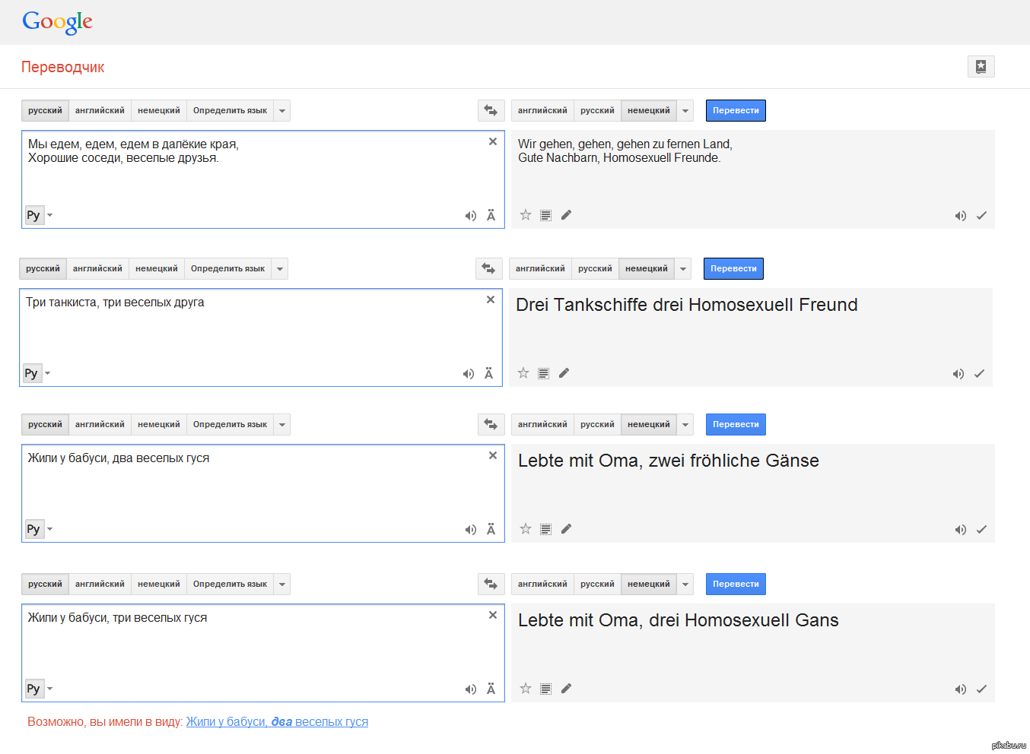Star the 'drei Homosexuell Gans' translation

coord(526,689)
